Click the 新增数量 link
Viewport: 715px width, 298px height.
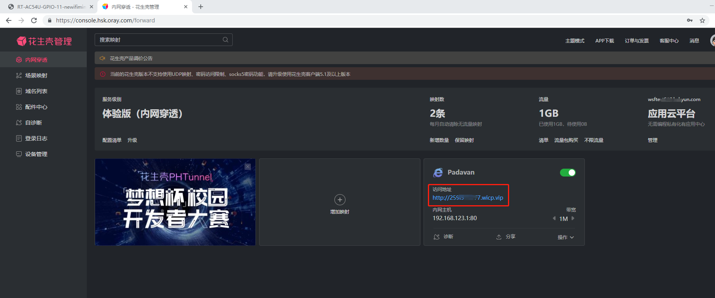point(439,140)
